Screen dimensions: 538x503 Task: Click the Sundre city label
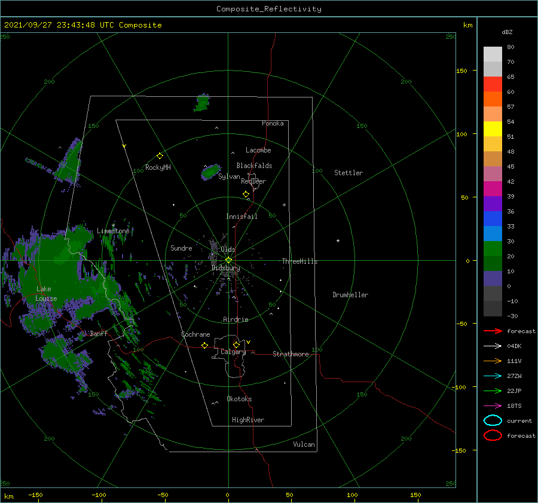[181, 248]
